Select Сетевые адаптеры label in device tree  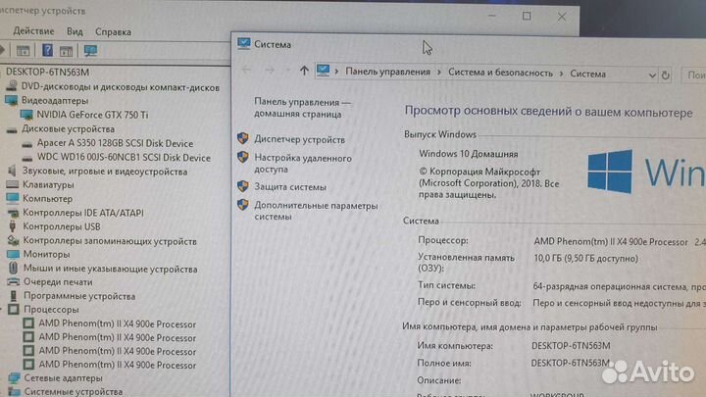pos(63,378)
